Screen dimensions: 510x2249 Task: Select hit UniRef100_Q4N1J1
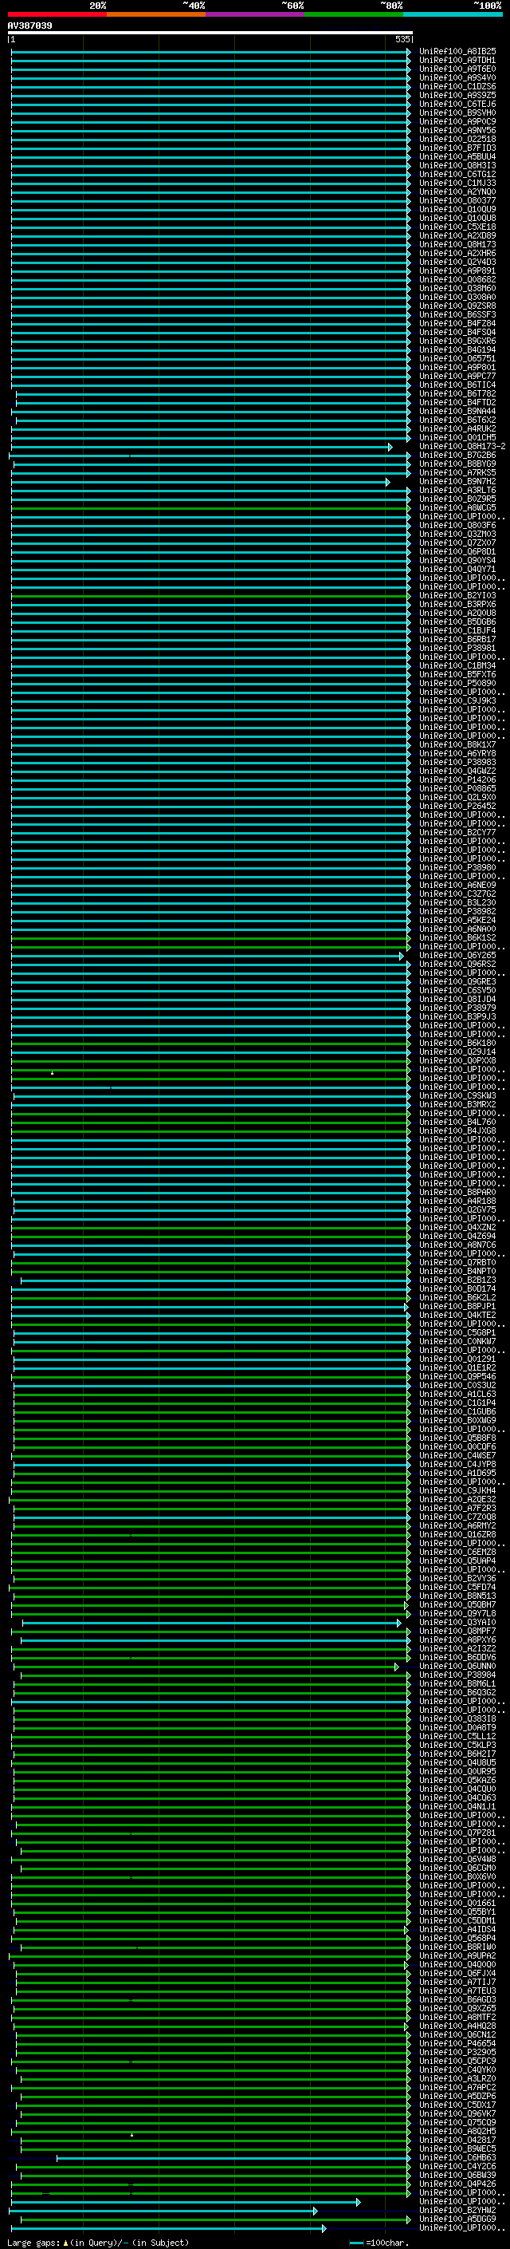click(457, 1807)
